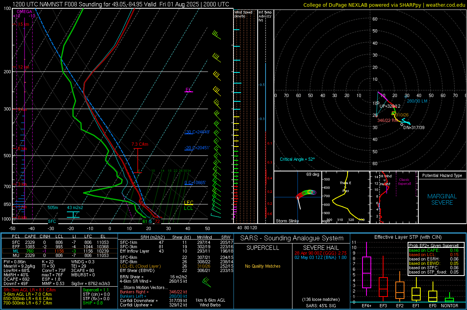
Task: Click the MU row in the parcel table
Action: [x=60, y=255]
